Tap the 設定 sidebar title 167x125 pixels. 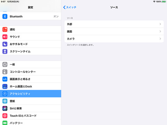(x=31, y=7)
